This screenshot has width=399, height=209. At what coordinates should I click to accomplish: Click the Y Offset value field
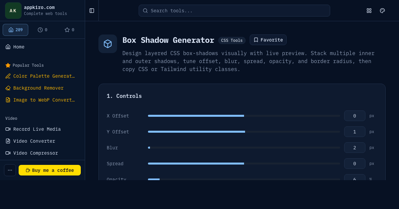[355, 132]
